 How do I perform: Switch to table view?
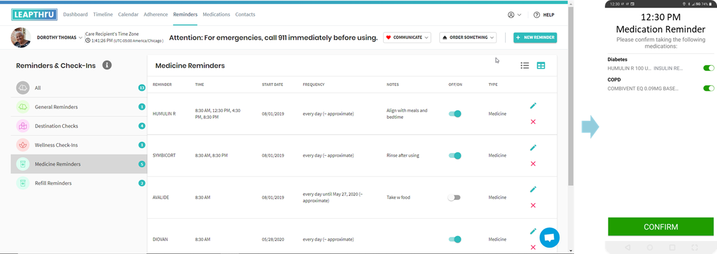click(541, 65)
